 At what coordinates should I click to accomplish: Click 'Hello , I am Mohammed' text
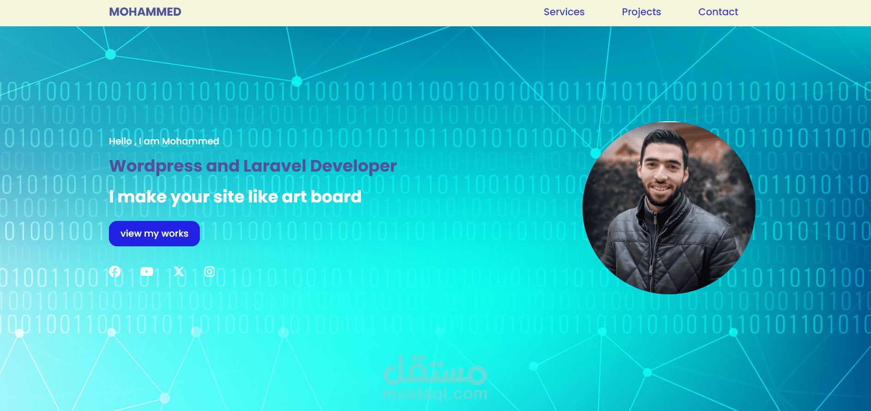pyautogui.click(x=164, y=141)
